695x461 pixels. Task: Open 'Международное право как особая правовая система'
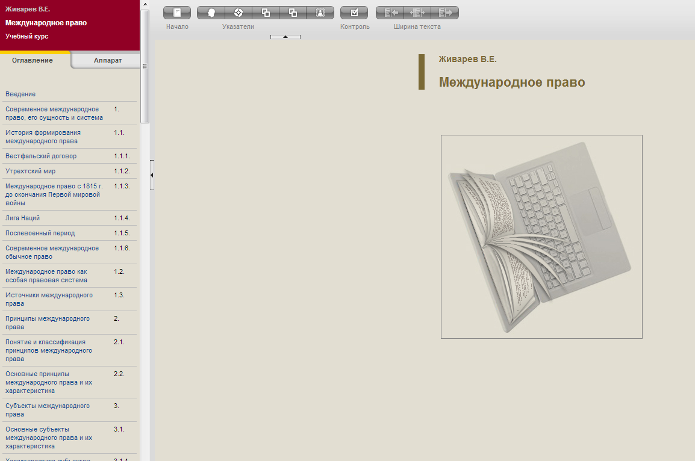[x=46, y=276]
